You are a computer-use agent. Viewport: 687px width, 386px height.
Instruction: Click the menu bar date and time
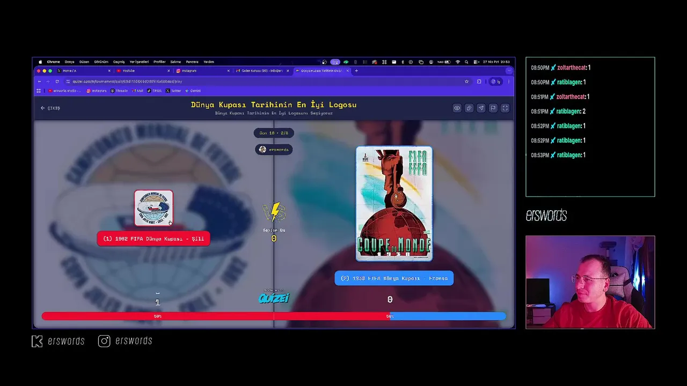(x=497, y=62)
